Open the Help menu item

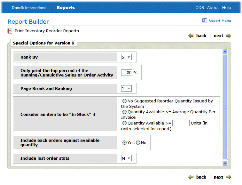pyautogui.click(x=226, y=8)
